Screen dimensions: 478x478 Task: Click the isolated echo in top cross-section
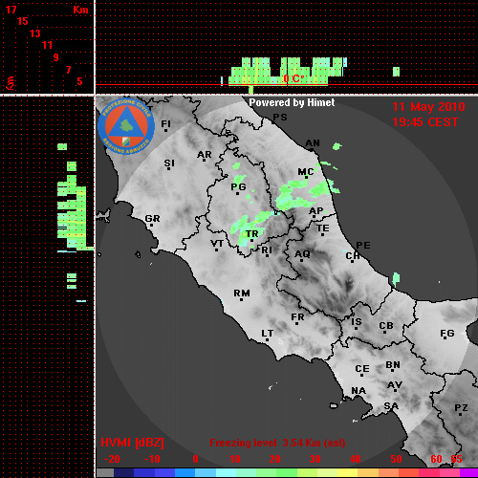point(396,72)
